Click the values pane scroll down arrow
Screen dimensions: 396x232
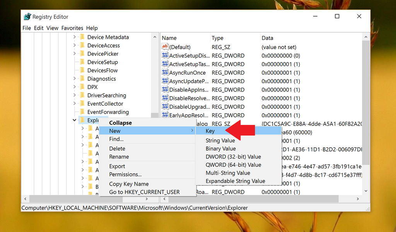coord(366,191)
